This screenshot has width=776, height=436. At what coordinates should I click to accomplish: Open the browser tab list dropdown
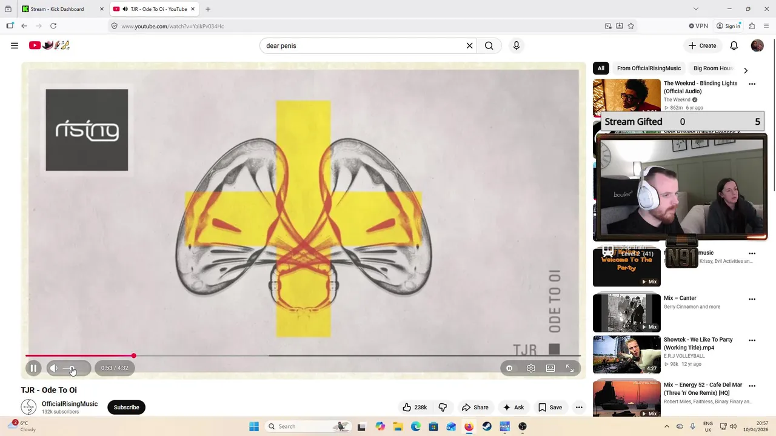coord(696,9)
